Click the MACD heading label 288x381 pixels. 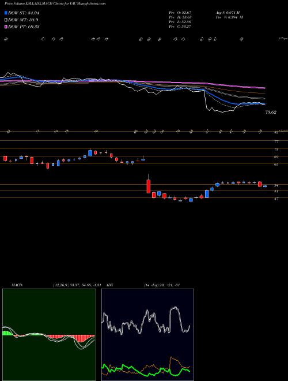[x=17, y=285]
